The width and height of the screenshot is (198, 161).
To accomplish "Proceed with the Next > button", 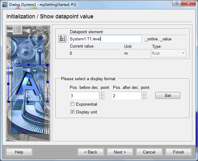I will click(120, 152).
